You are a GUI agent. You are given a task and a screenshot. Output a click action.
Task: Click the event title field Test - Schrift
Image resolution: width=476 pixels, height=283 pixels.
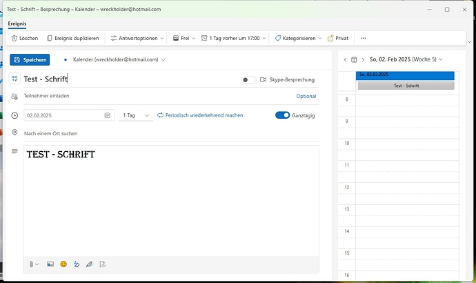coord(130,79)
